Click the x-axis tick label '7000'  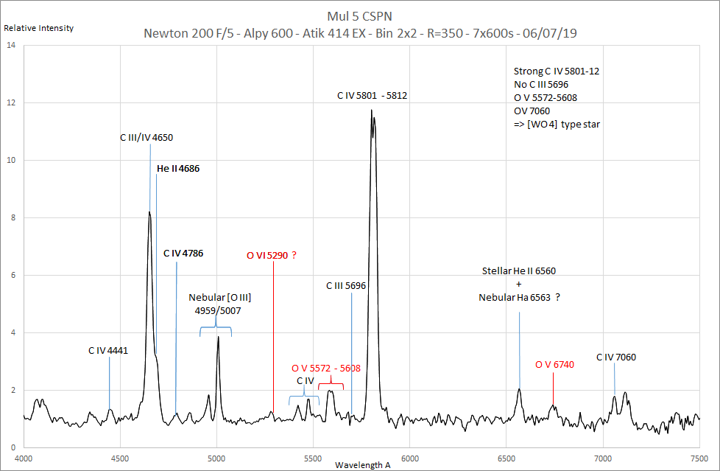[x=603, y=458]
